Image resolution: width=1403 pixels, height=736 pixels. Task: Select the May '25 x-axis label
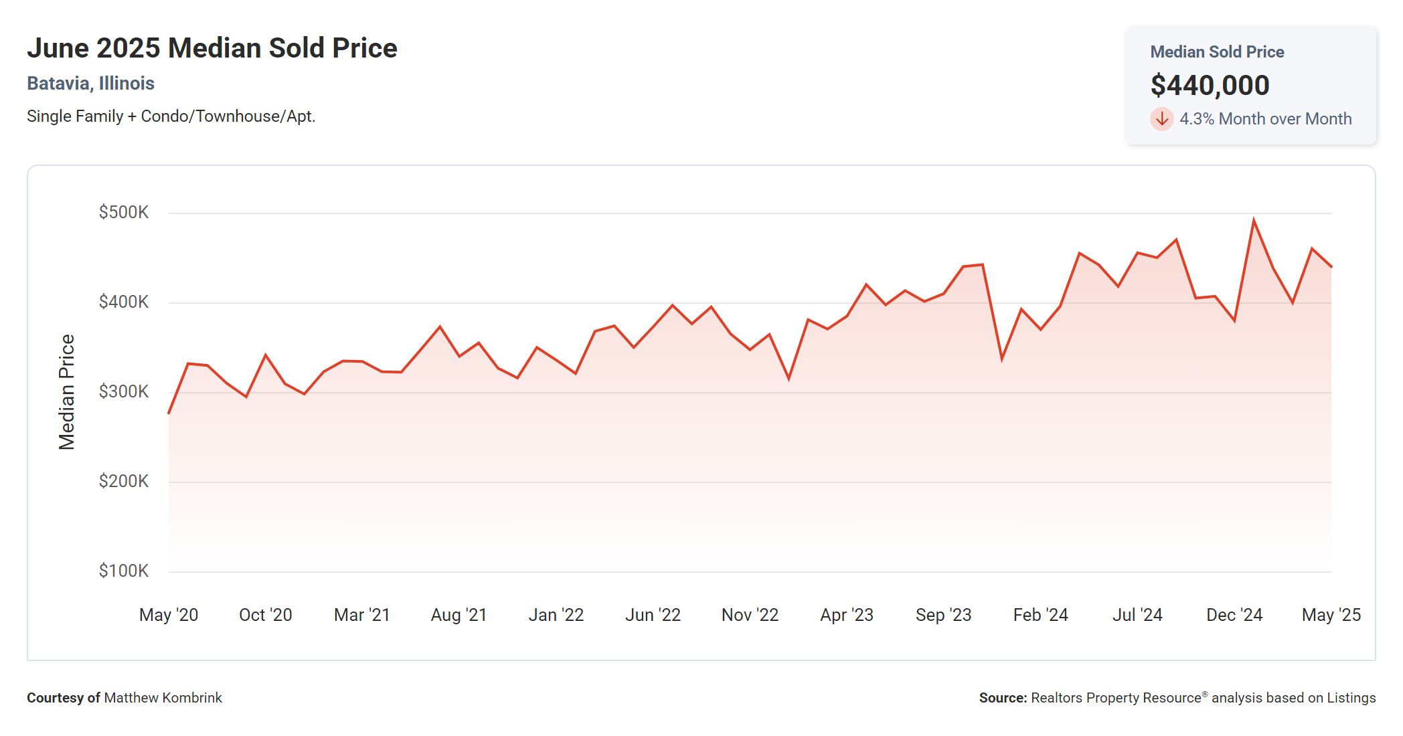(x=1331, y=615)
